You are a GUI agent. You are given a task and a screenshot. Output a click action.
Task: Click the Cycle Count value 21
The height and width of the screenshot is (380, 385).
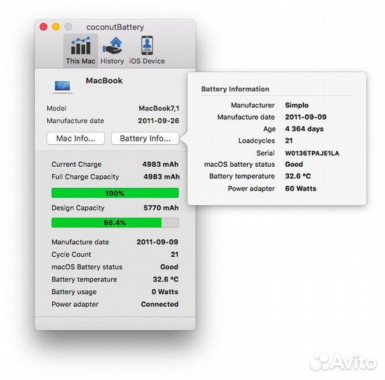[x=175, y=255]
